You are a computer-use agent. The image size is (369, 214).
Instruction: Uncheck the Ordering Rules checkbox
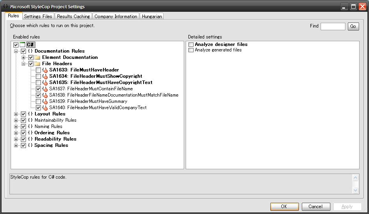(23, 133)
